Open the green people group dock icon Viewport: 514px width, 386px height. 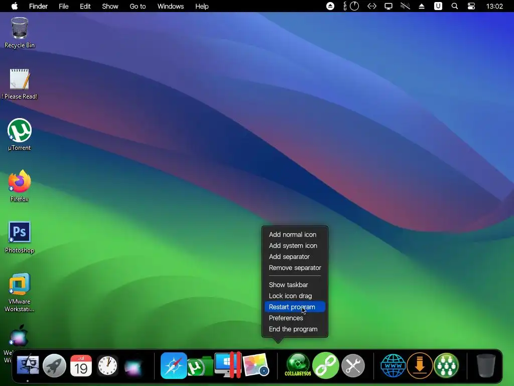point(446,365)
